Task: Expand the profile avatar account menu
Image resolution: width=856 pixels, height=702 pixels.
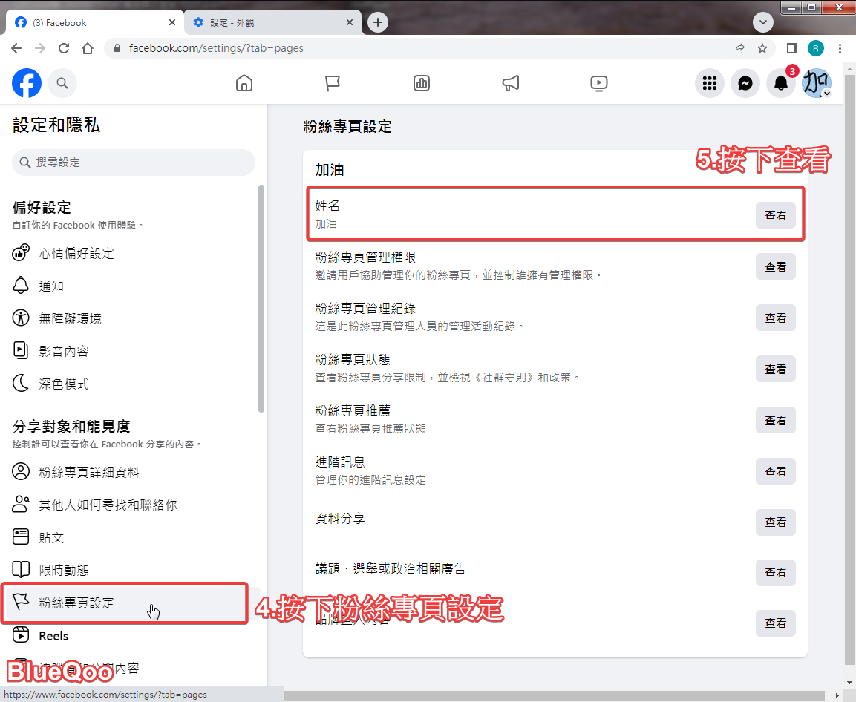Action: 817,83
